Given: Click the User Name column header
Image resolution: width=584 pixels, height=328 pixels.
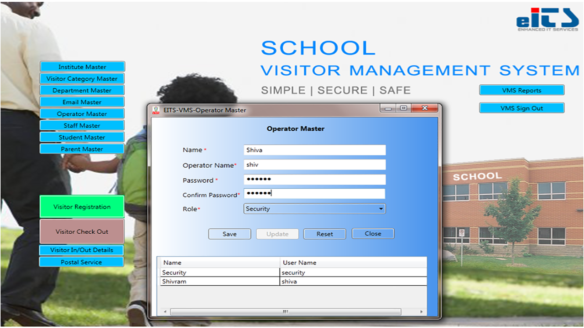Looking at the screenshot, I should coord(354,262).
